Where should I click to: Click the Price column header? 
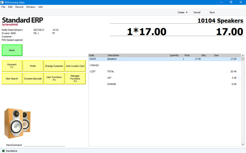pyautogui.click(x=187, y=55)
